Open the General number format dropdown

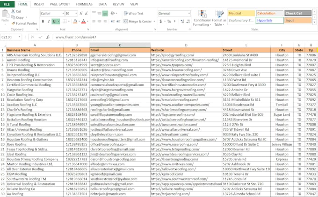(x=189, y=14)
